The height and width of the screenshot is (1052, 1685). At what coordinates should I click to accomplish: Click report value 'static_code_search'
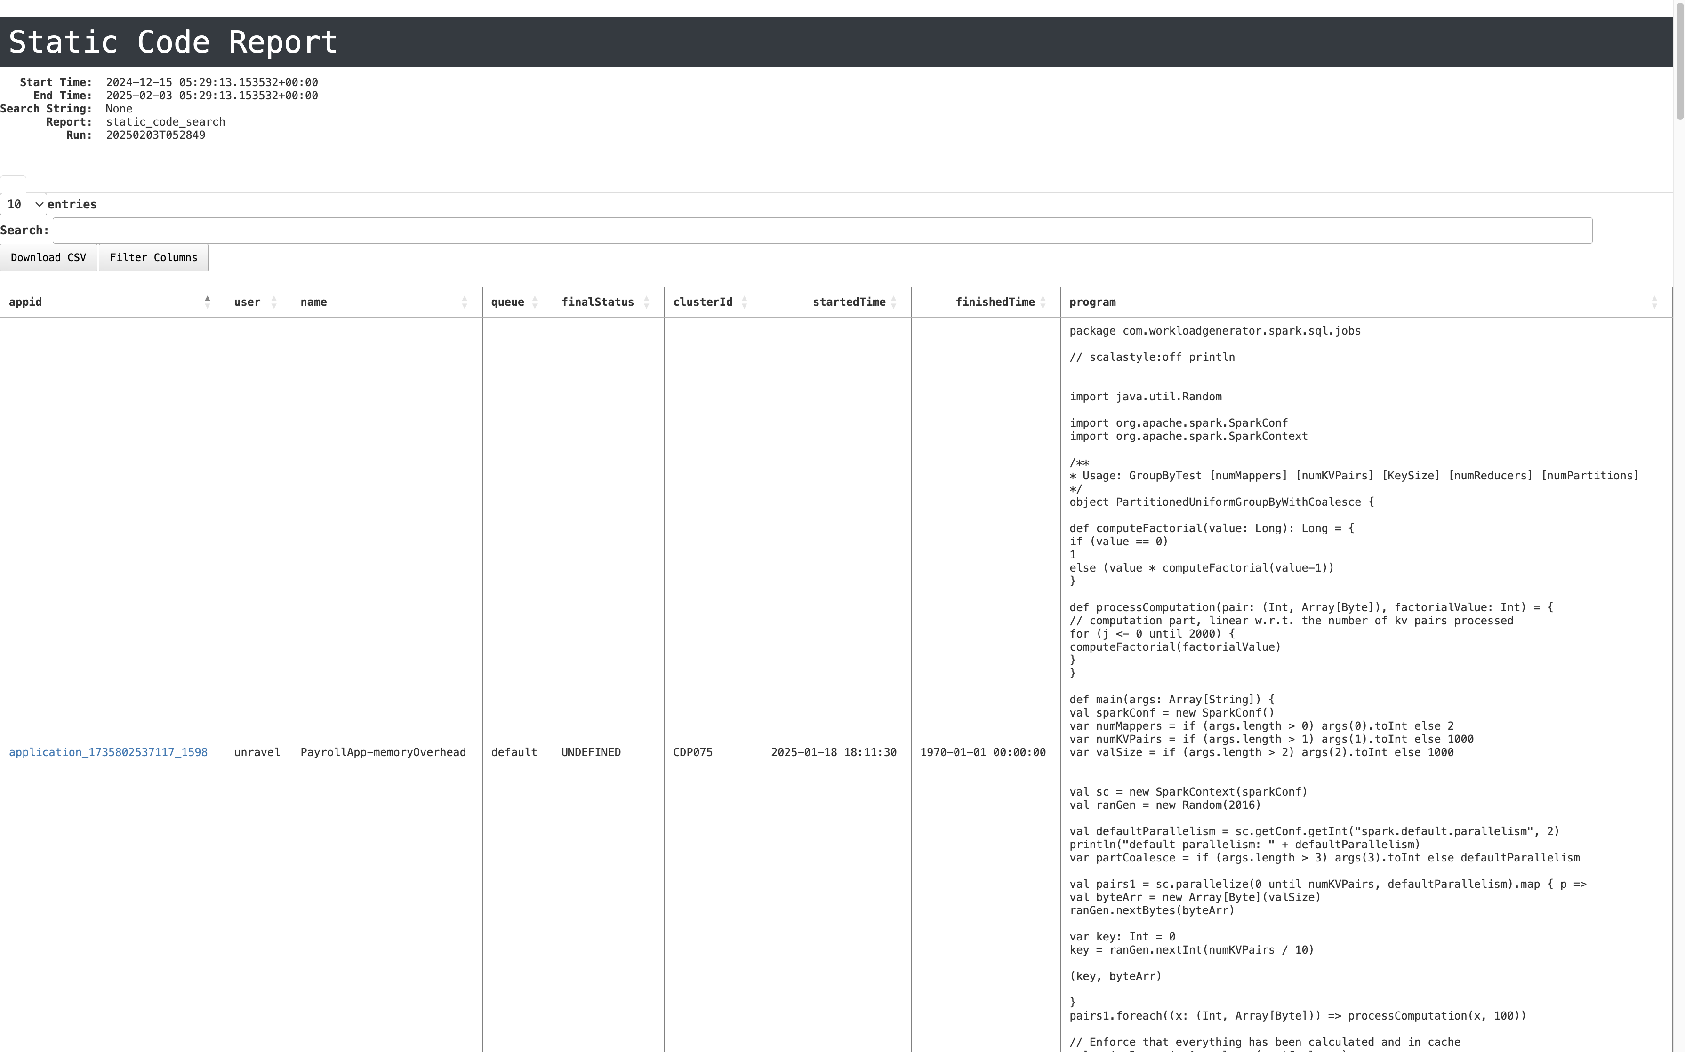point(166,122)
